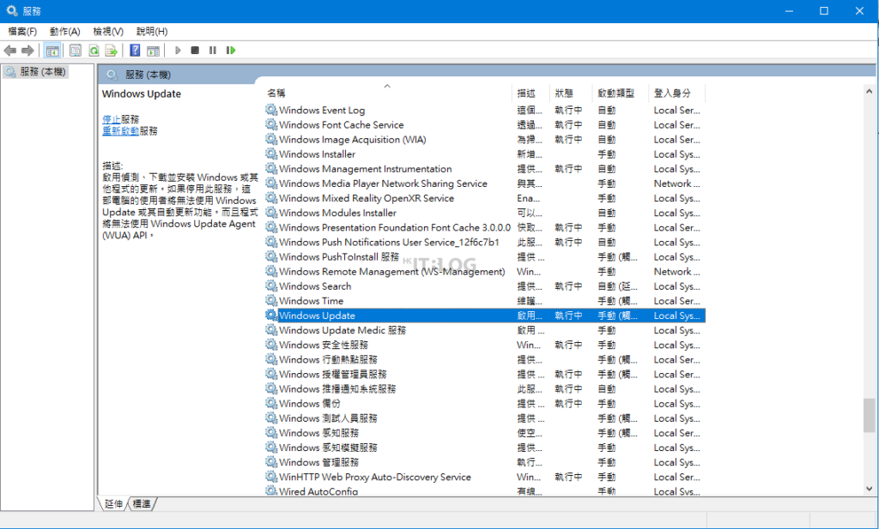
Task: Click gear icon of Windows 備份 row
Action: pos(271,404)
